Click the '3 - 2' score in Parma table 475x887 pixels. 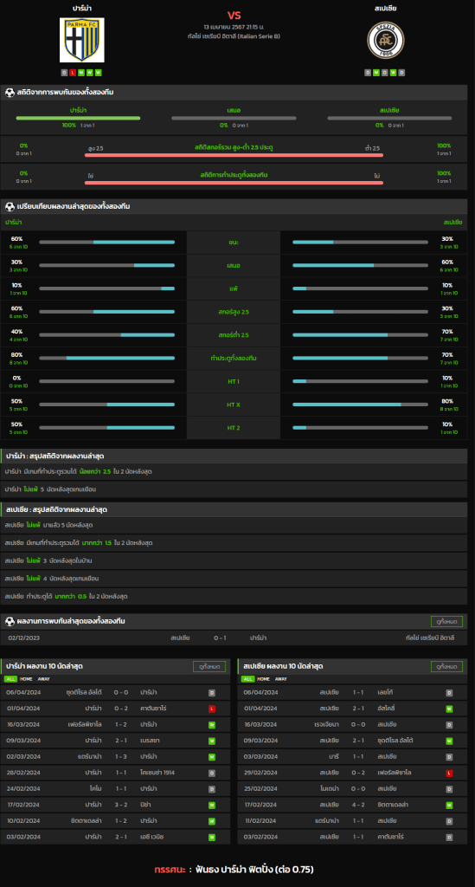coord(121,805)
